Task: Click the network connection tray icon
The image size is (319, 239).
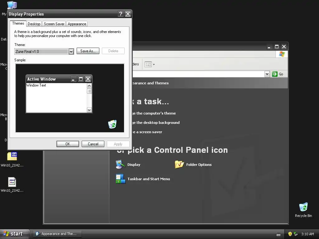Action: tap(296, 234)
